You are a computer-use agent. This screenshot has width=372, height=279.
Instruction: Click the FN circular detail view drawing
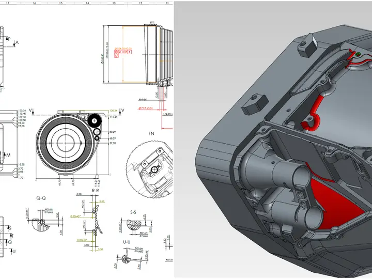click(150, 169)
